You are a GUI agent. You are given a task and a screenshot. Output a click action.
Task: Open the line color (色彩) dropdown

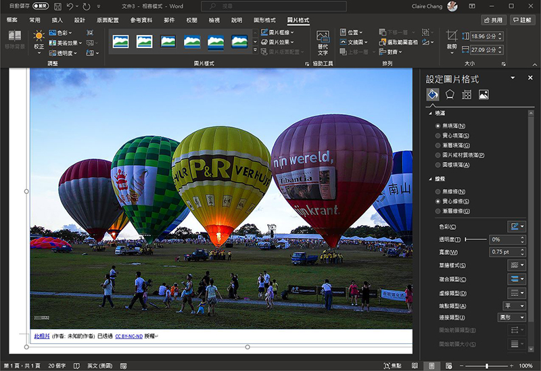coord(517,226)
